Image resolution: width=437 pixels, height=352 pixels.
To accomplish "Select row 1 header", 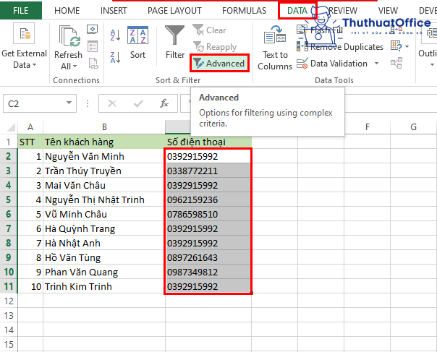I will 9,142.
